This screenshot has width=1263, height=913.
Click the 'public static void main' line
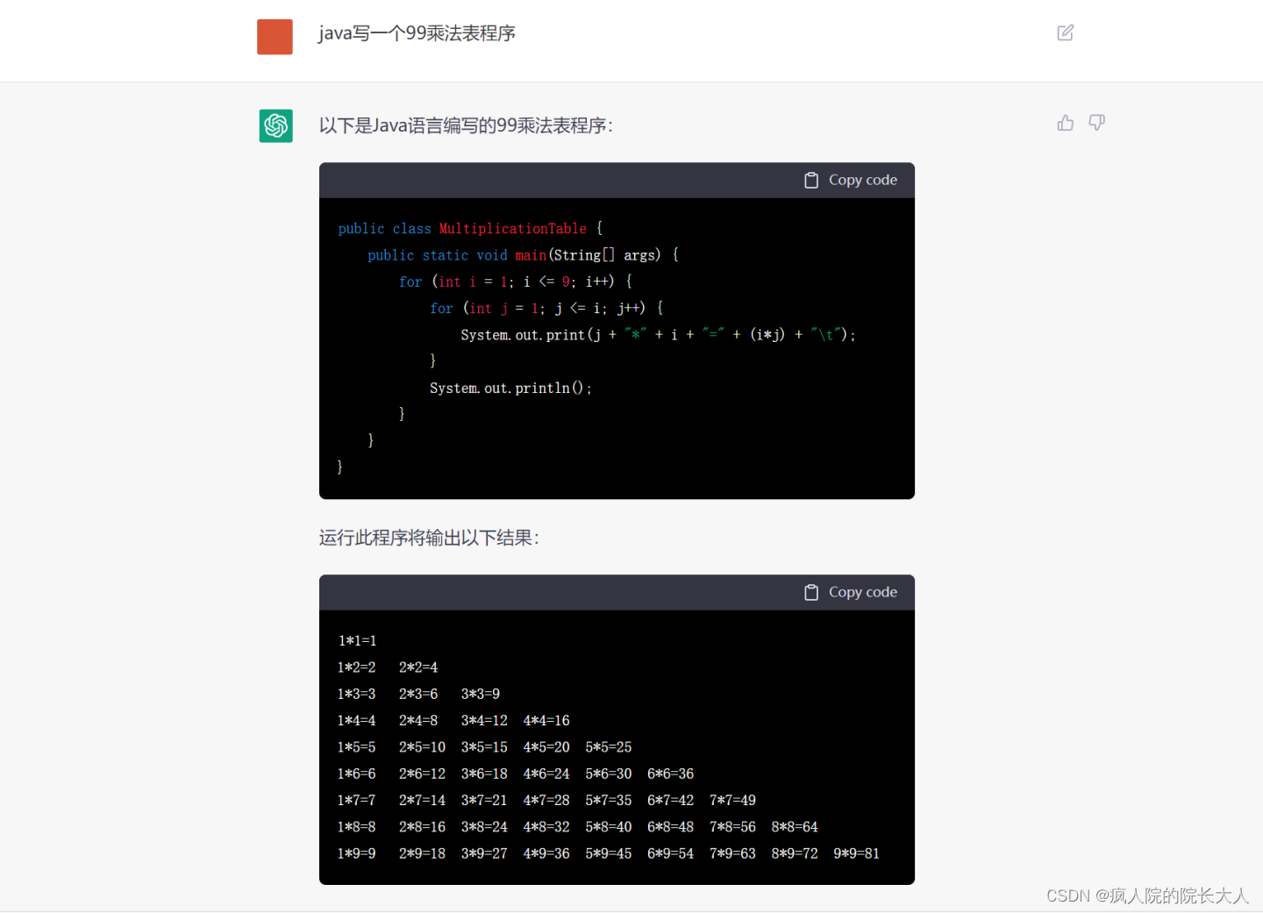click(x=523, y=255)
